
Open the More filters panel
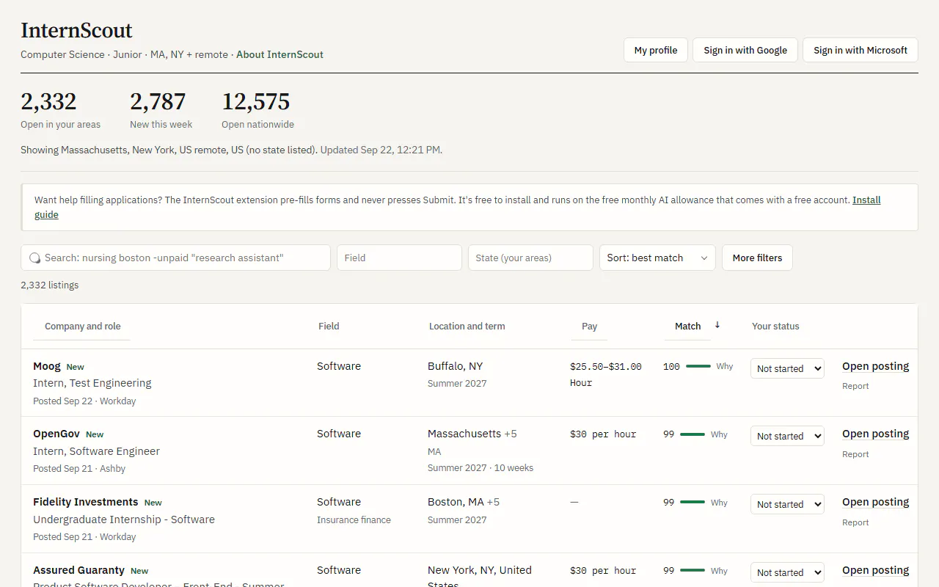pos(757,258)
